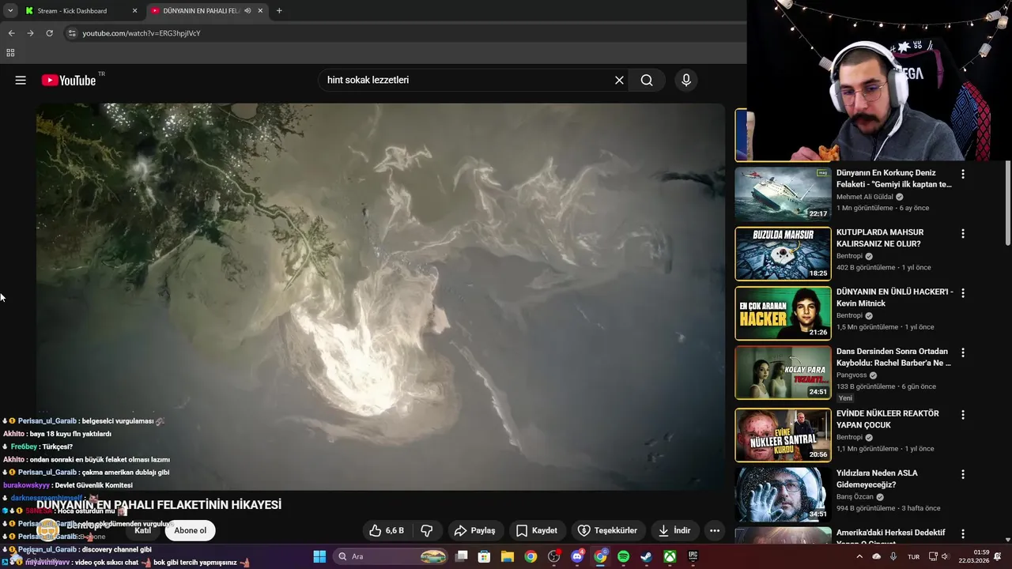Go back in browser history
Viewport: 1012px width, 569px height.
[11, 33]
